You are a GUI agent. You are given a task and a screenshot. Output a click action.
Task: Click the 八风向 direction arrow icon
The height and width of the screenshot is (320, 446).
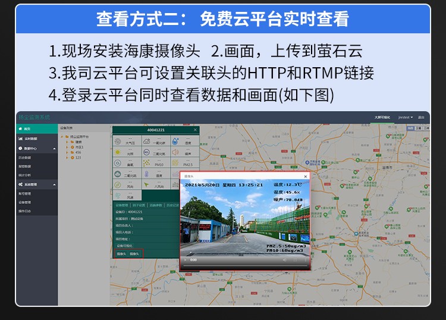[147, 184]
